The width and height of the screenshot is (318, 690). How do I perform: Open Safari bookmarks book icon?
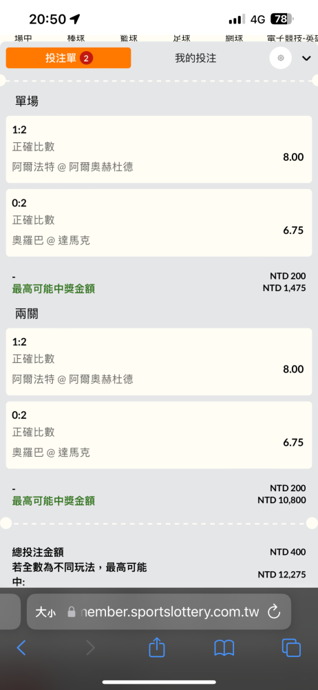(224, 648)
